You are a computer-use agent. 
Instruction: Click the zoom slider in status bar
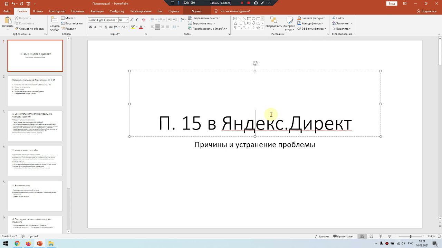(411, 236)
